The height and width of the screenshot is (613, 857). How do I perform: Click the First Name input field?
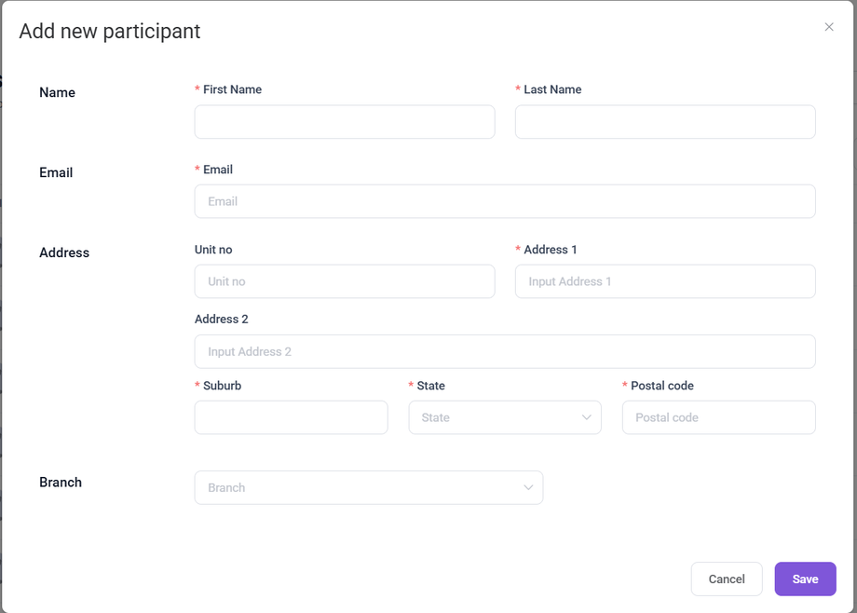(345, 122)
